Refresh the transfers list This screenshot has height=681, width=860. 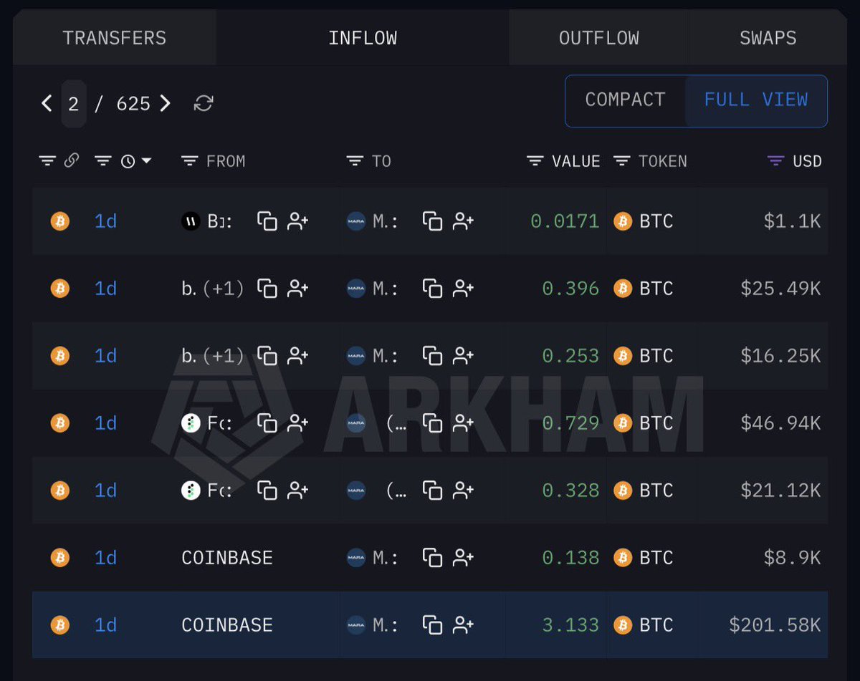point(204,104)
